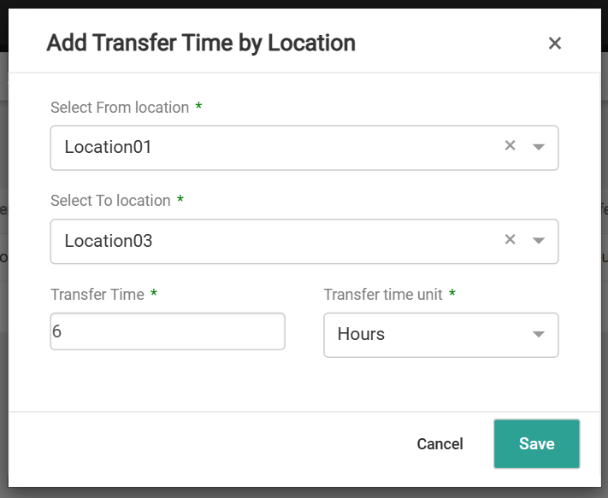Click the Transfer time unit label
Viewport: 608px width, 498px height.
[x=383, y=295]
